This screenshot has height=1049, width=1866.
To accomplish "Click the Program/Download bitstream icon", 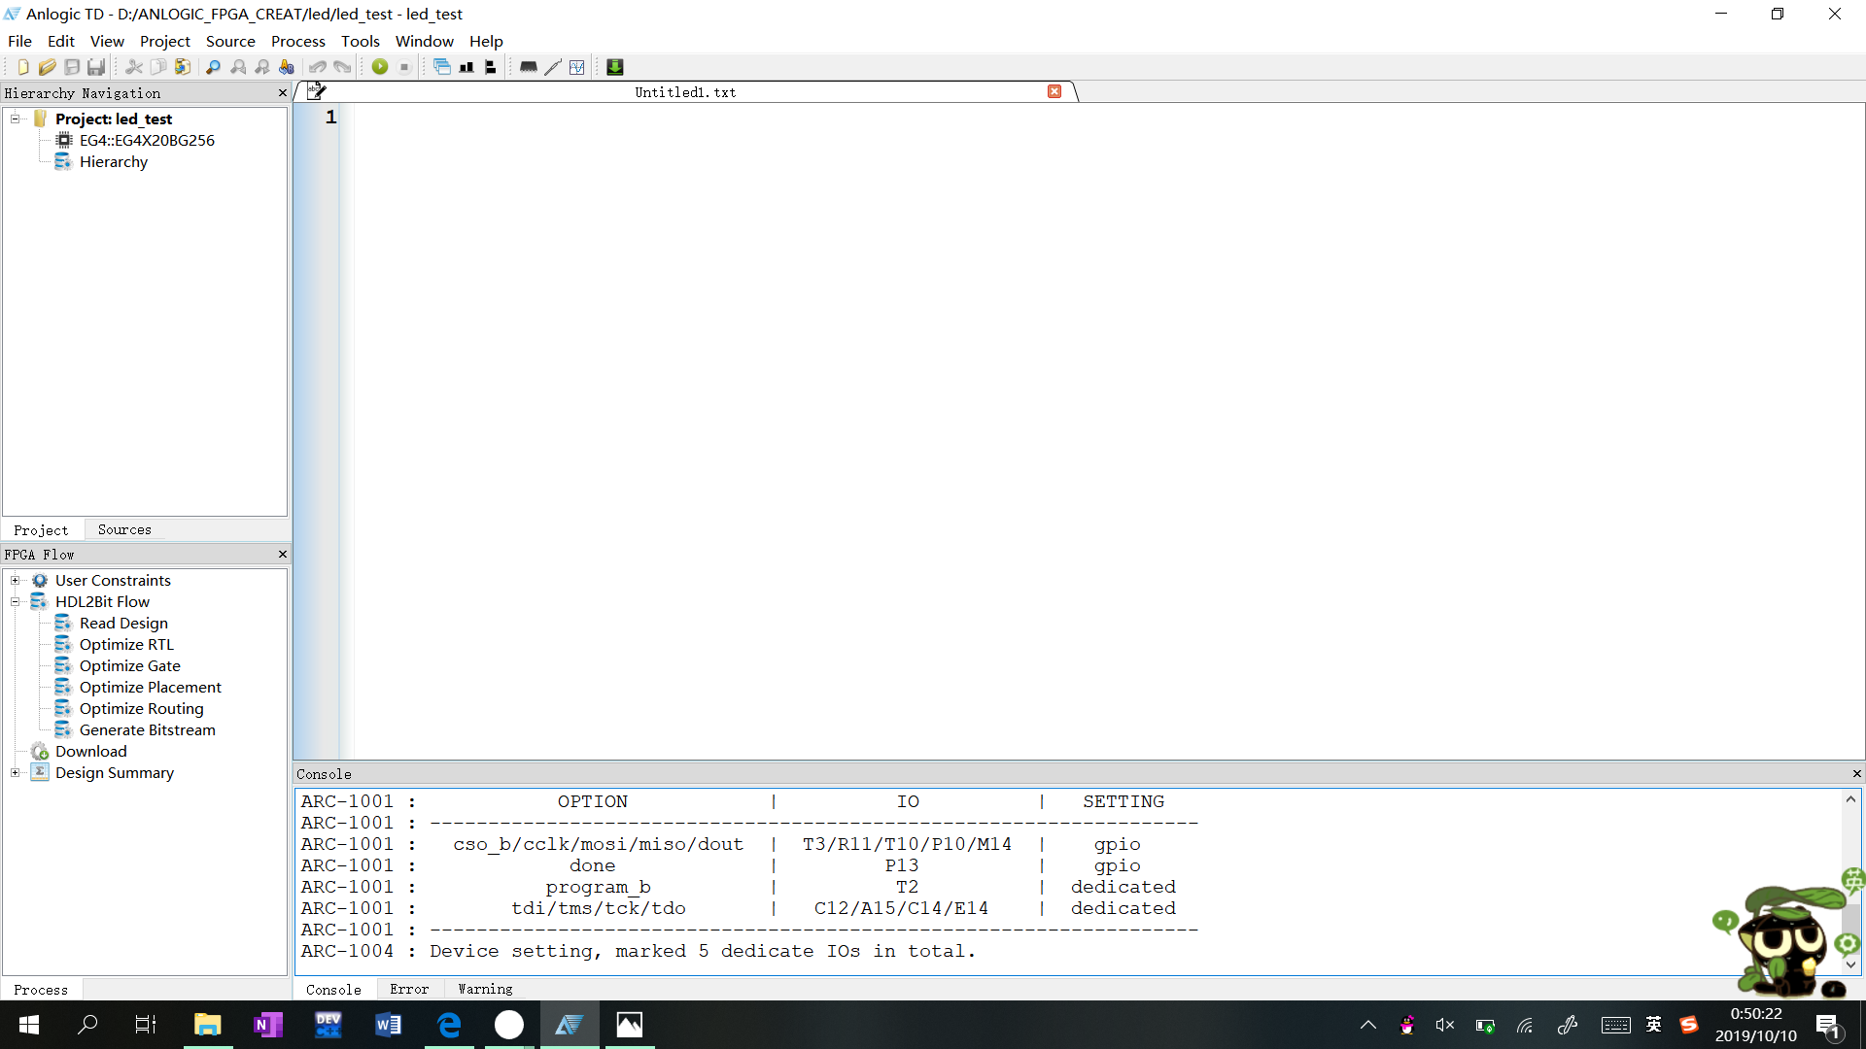I will pos(614,67).
